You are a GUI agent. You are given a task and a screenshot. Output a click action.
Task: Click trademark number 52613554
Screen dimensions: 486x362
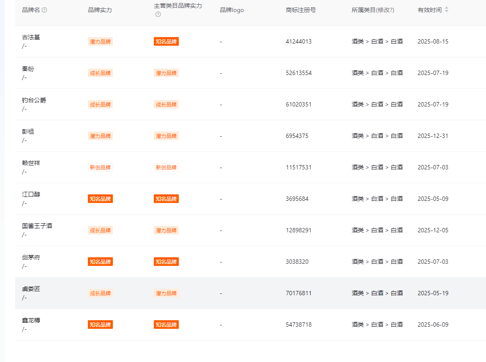click(x=299, y=73)
